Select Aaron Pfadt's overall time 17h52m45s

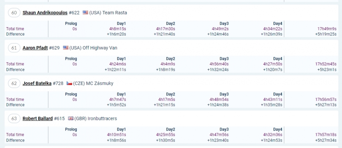[x=326, y=64]
